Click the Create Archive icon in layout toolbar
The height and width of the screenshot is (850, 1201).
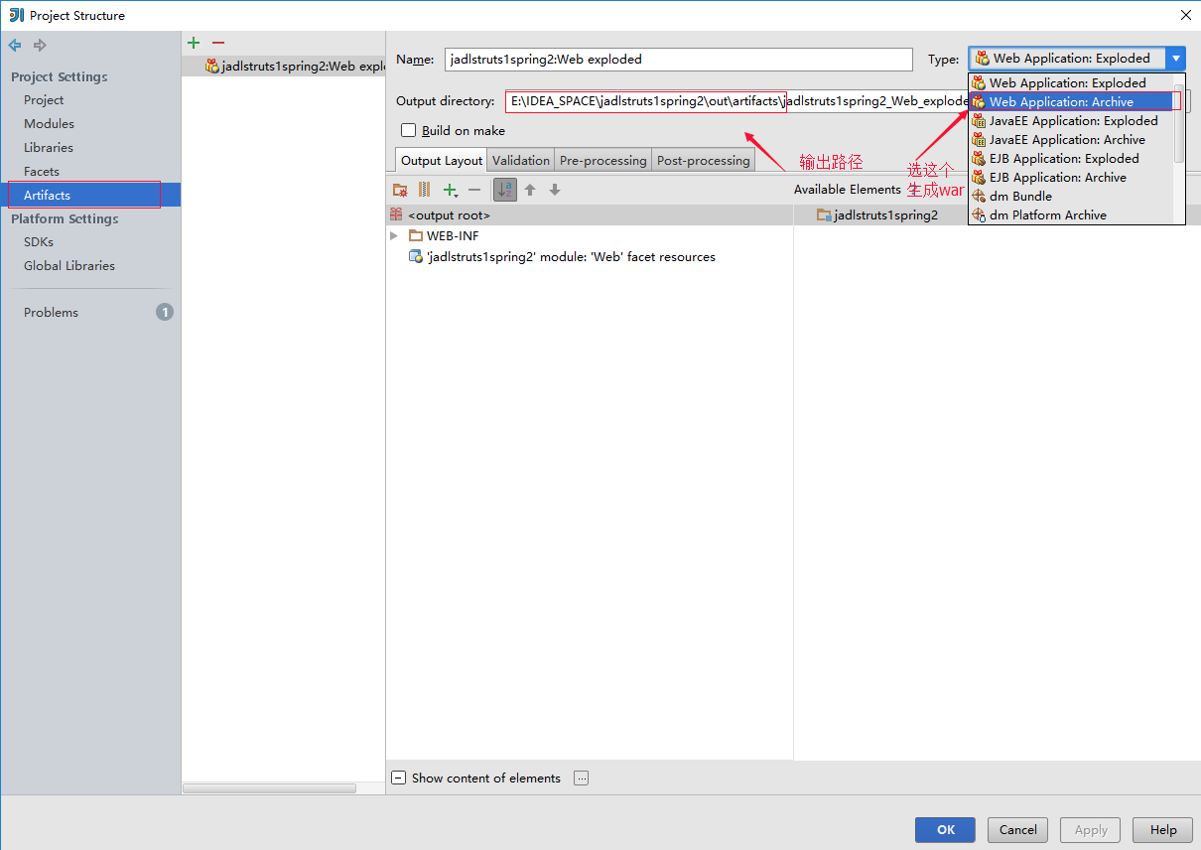(425, 190)
